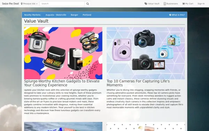Click the thumbnail with the black plus-sign pattern
The image size is (209, 131).
coord(146,126)
